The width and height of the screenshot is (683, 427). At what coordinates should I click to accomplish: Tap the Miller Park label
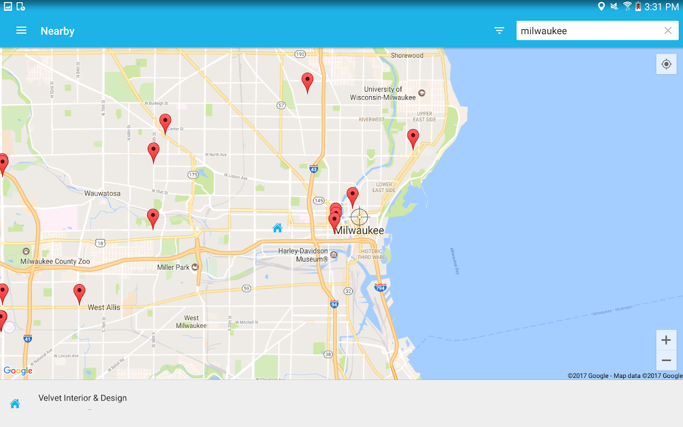pos(173,267)
